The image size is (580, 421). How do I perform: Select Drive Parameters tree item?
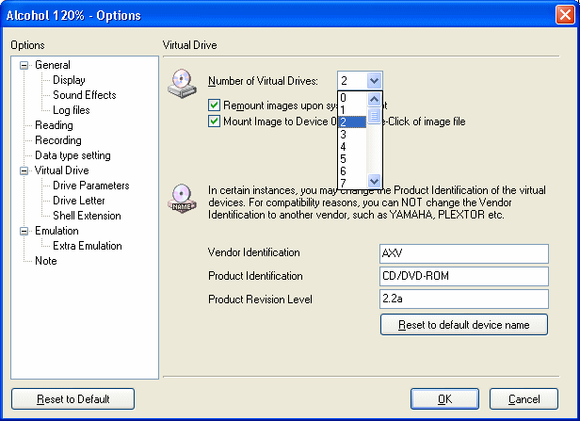click(x=91, y=186)
